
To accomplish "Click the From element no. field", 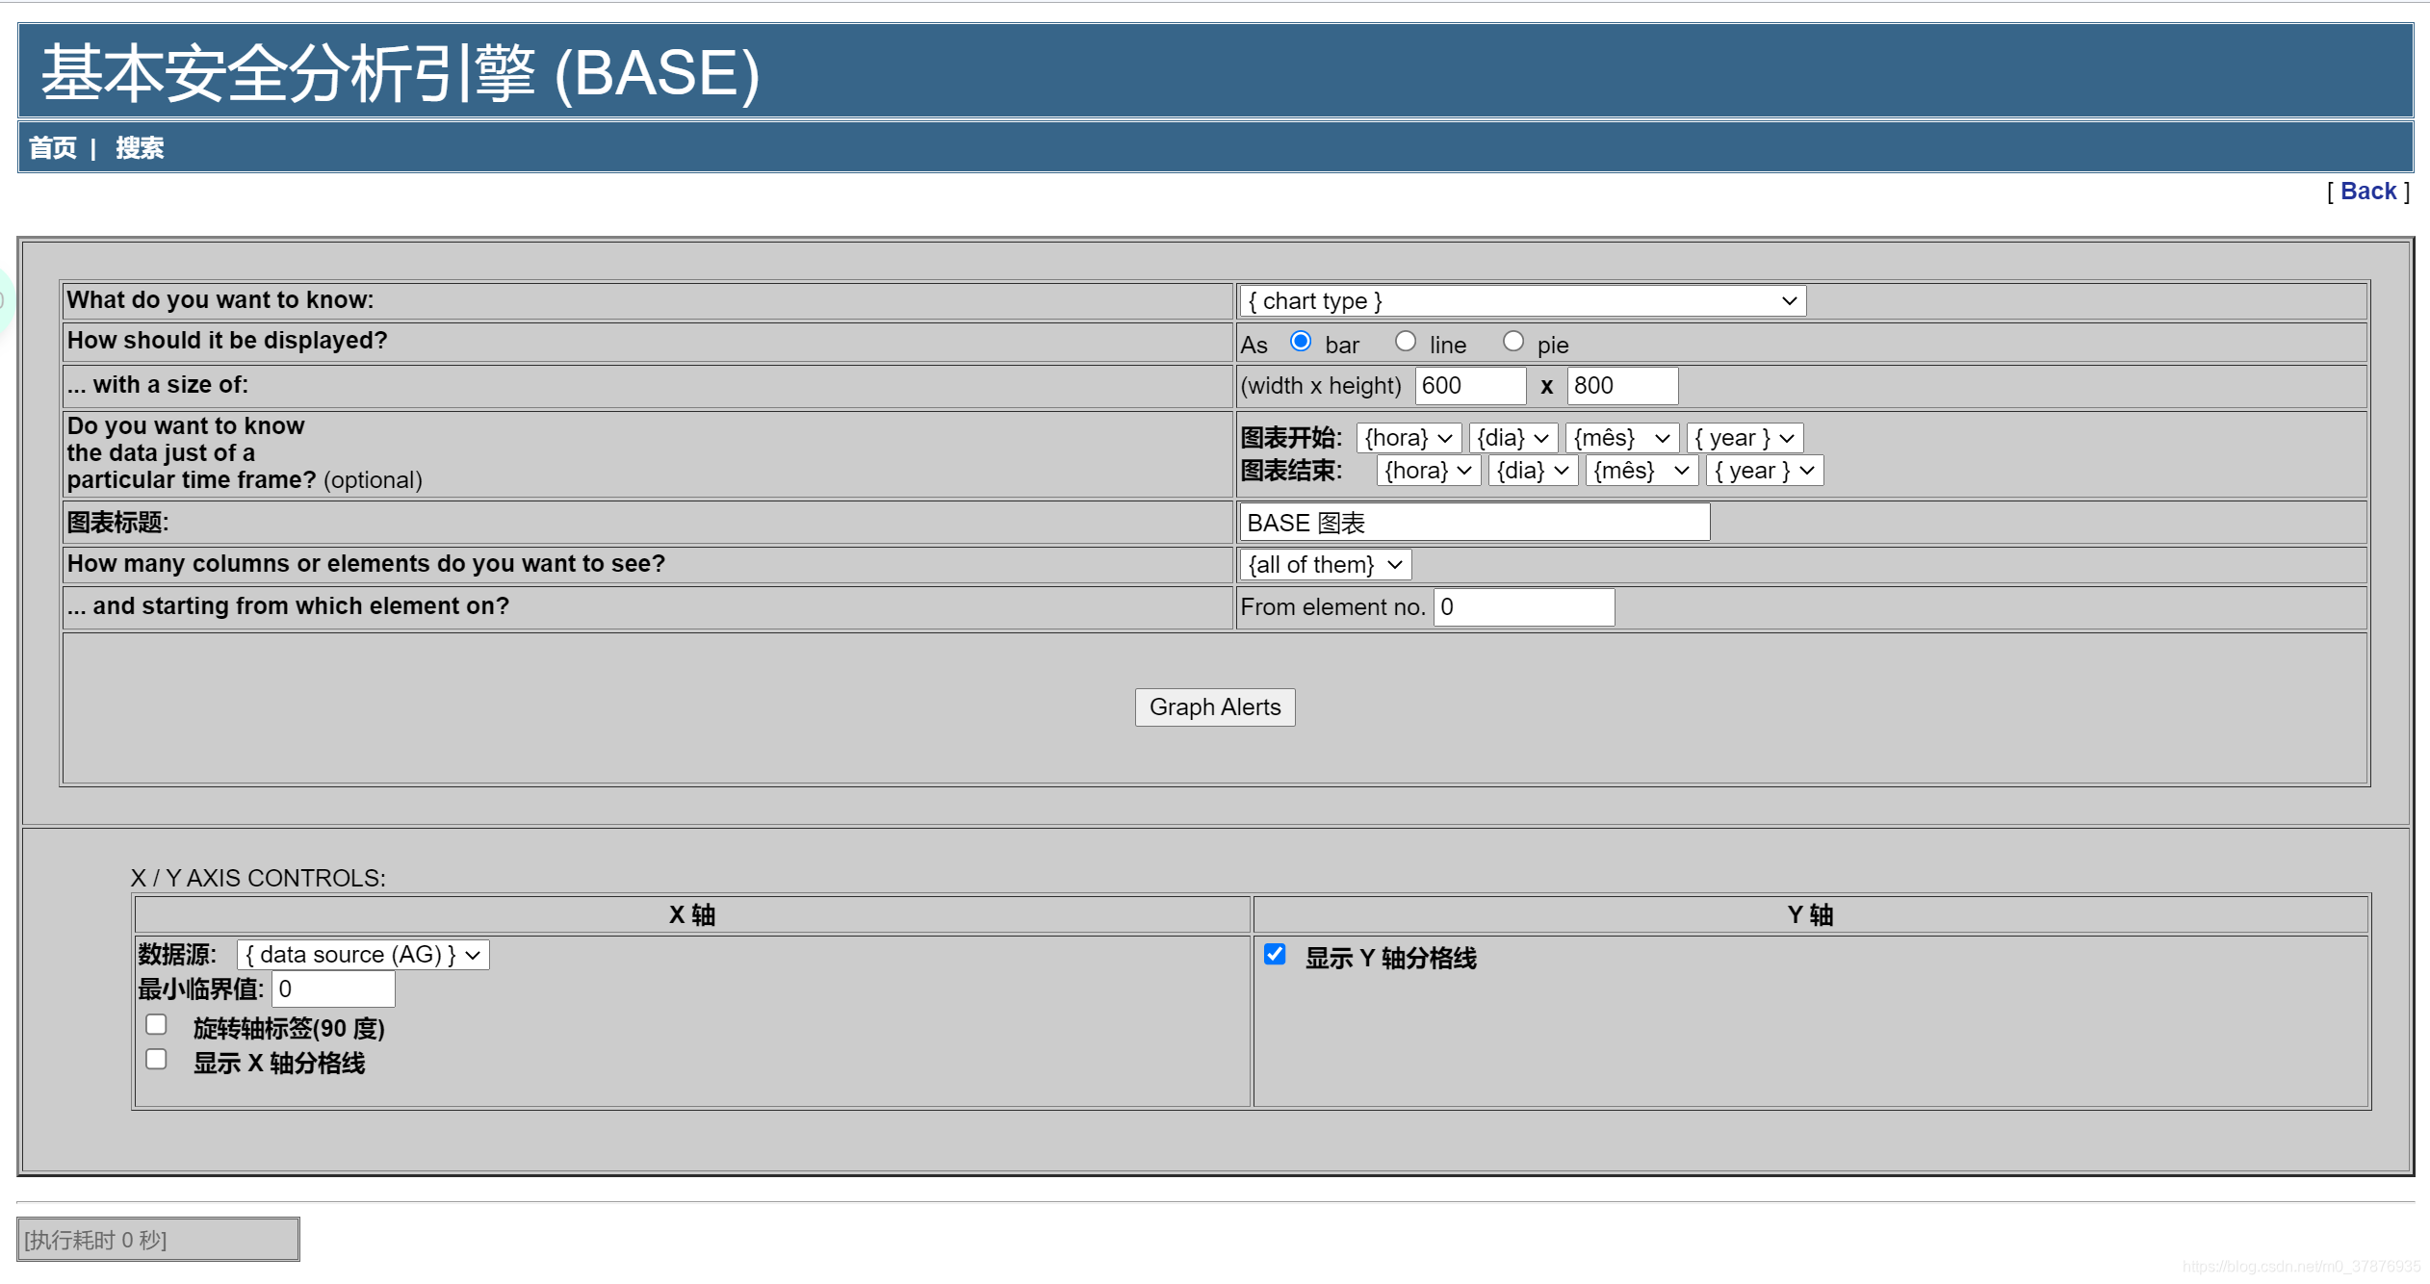I will (x=1523, y=607).
